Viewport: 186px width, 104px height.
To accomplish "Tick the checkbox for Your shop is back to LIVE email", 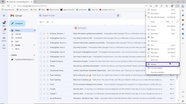I will [41, 38].
